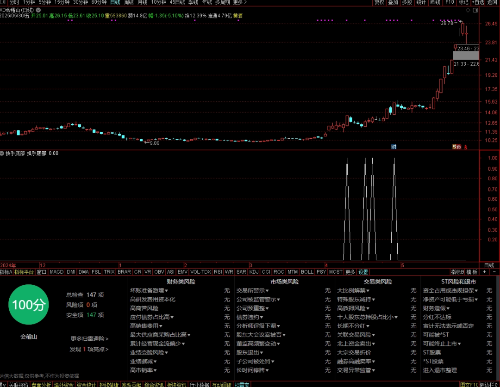Viewport: 500px width, 387px height.
Task: Click the panel layout icon beside the diamond
Action: pyautogui.click(x=475, y=10)
